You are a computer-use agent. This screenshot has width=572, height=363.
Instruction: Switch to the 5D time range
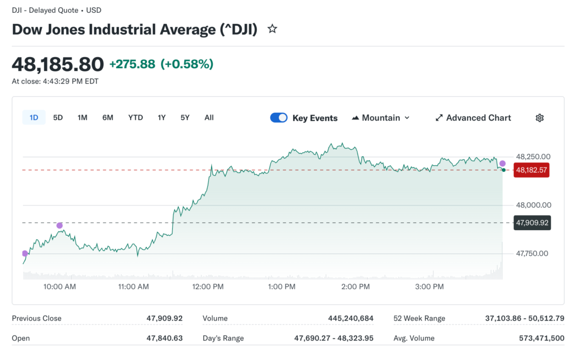58,118
